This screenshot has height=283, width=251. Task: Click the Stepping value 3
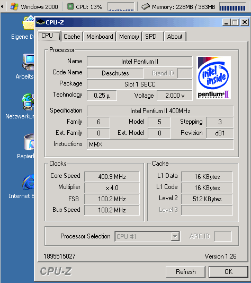220,122
